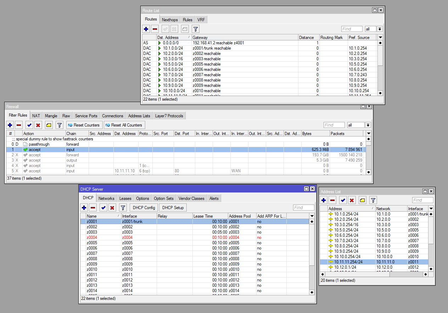Click the blue checkmark enable icon in Address List
The width and height of the screenshot is (448, 313).
click(x=343, y=200)
